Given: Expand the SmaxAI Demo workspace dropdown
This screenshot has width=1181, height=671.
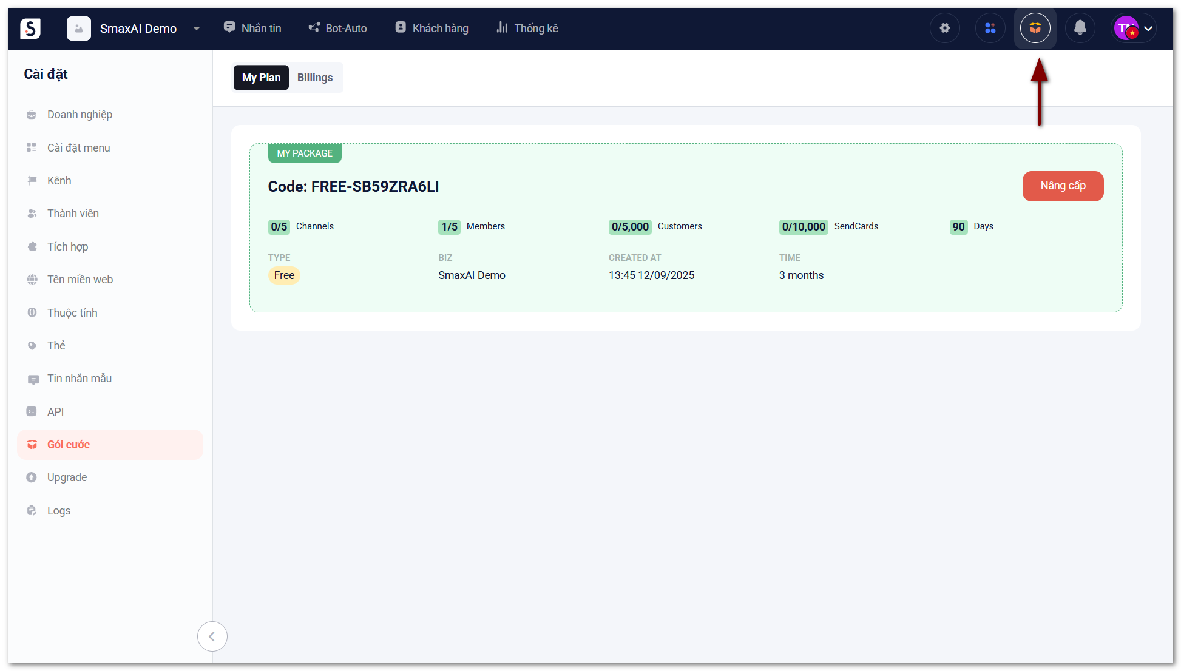Looking at the screenshot, I should coord(196,29).
